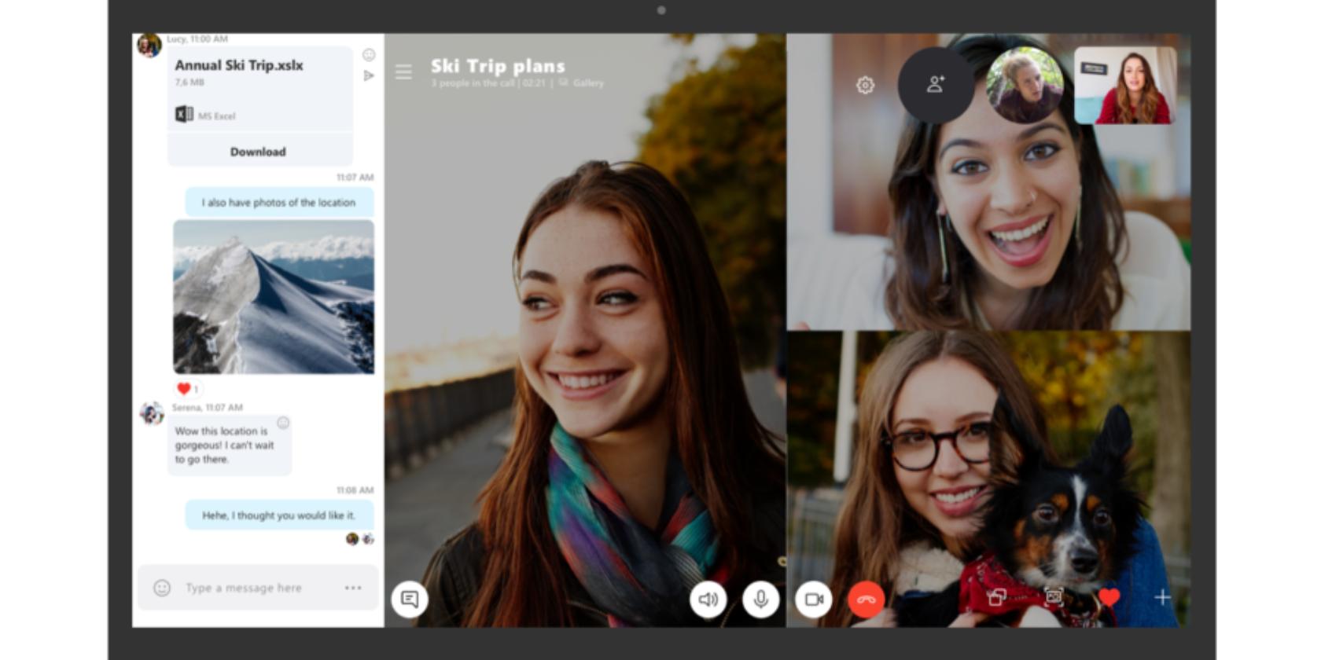
Task: Mute the microphone
Action: [760, 599]
